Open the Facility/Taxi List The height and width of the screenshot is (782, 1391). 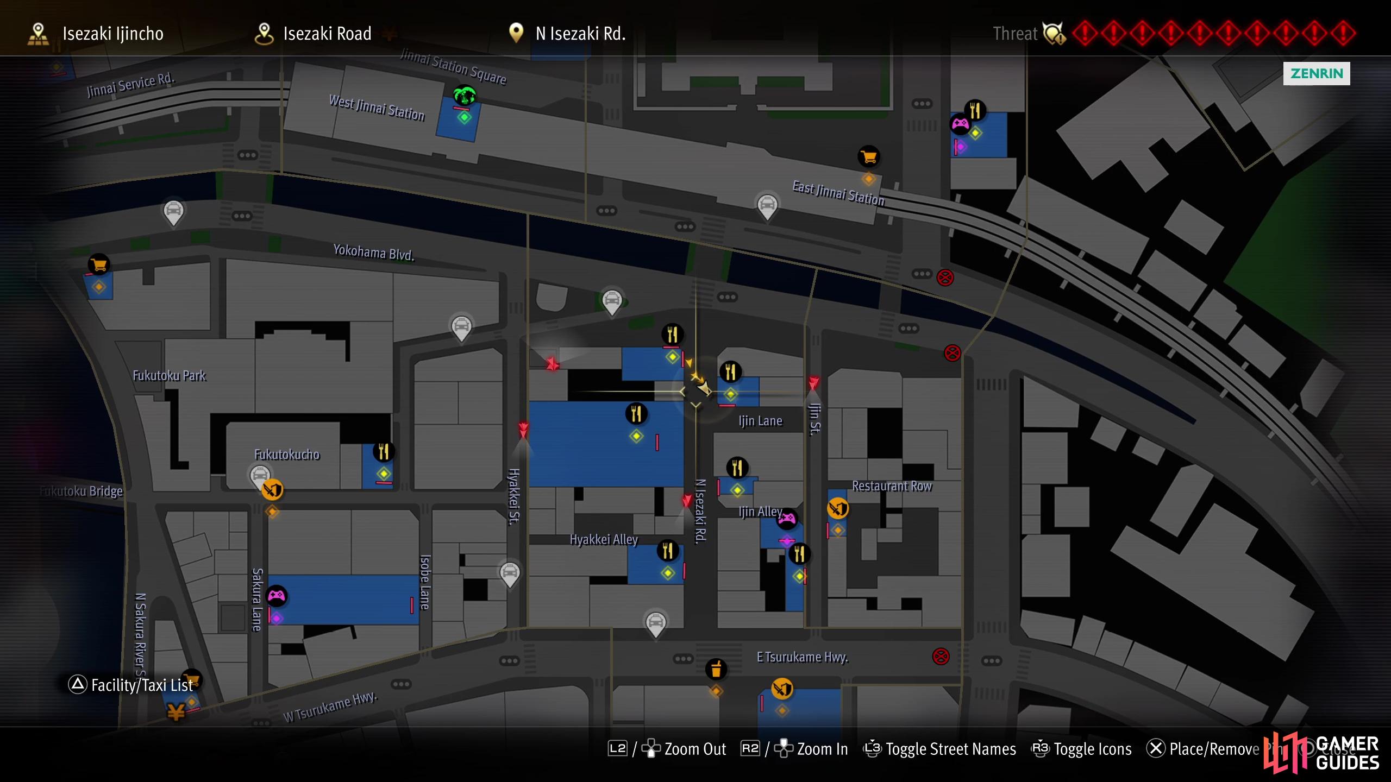130,685
